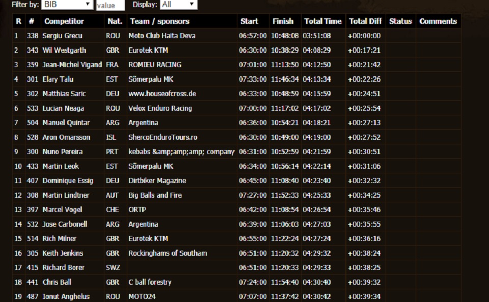Open the Display All dropdown
The height and width of the screenshot is (302, 489).
[178, 5]
